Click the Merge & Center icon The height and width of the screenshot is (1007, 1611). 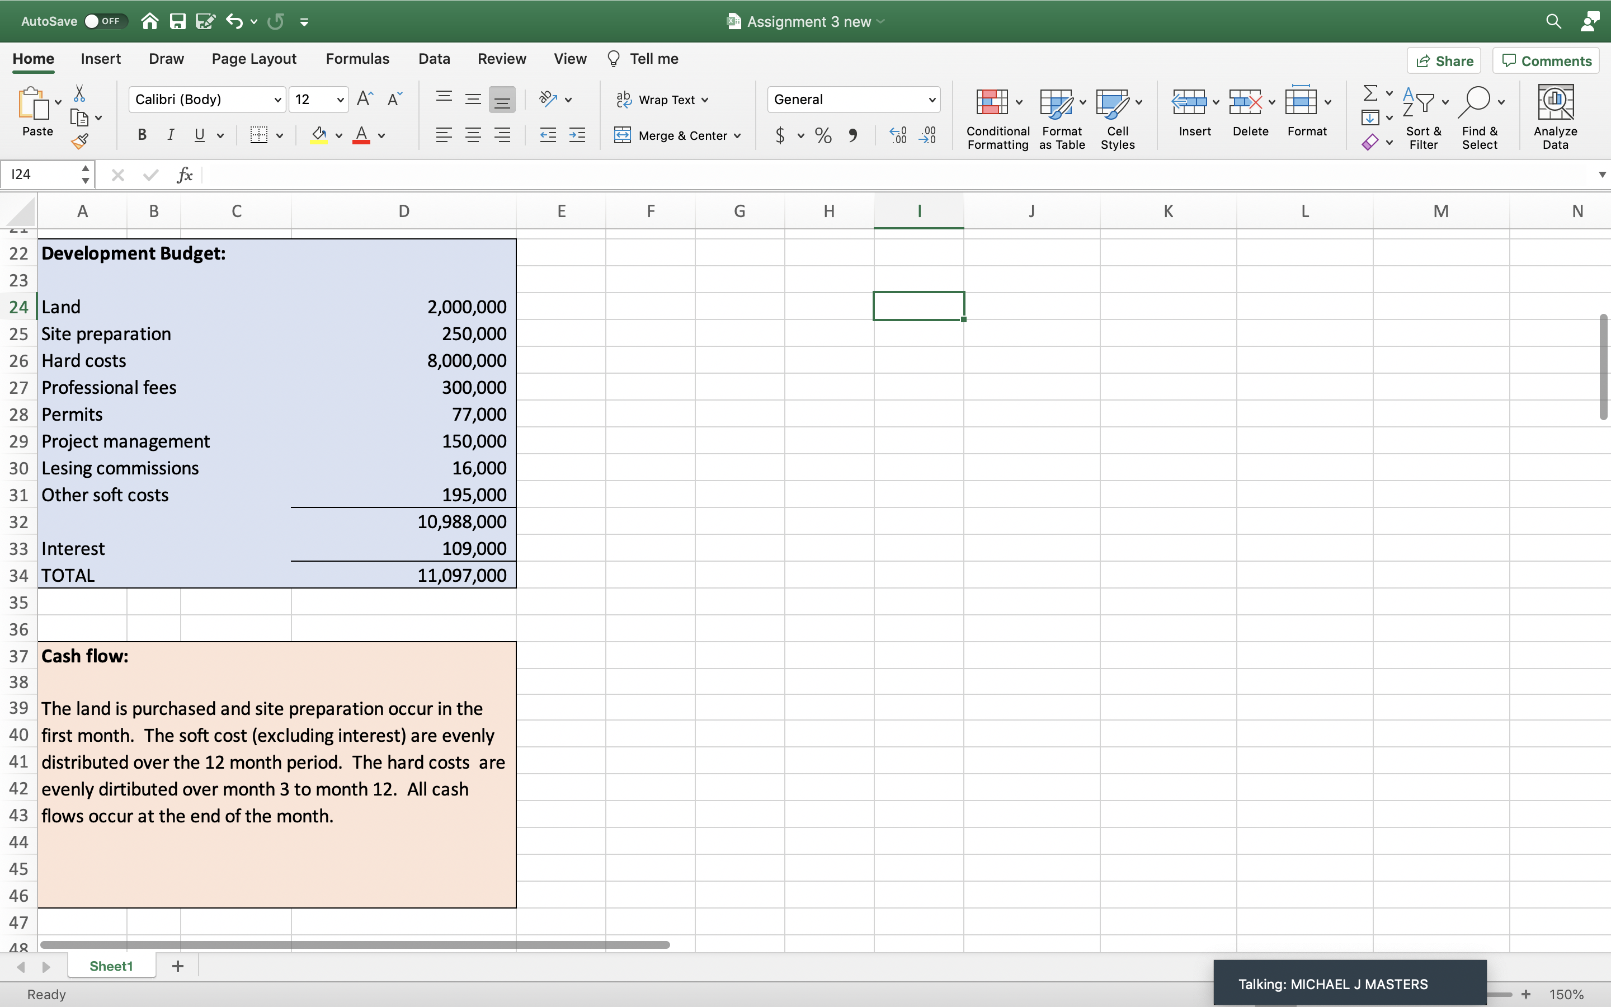pos(623,135)
